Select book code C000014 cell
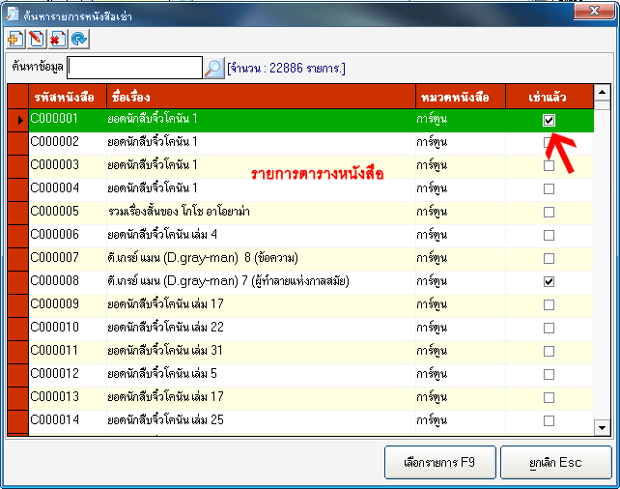The image size is (620, 489). (x=68, y=420)
